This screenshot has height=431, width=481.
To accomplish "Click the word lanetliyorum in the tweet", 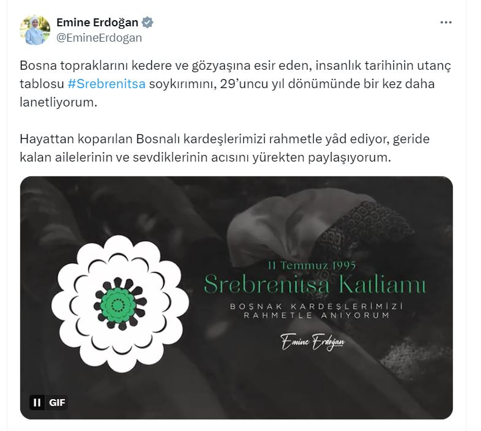I will click(x=58, y=102).
